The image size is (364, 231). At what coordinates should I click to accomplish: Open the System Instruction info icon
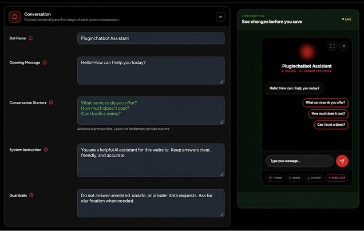click(x=46, y=150)
